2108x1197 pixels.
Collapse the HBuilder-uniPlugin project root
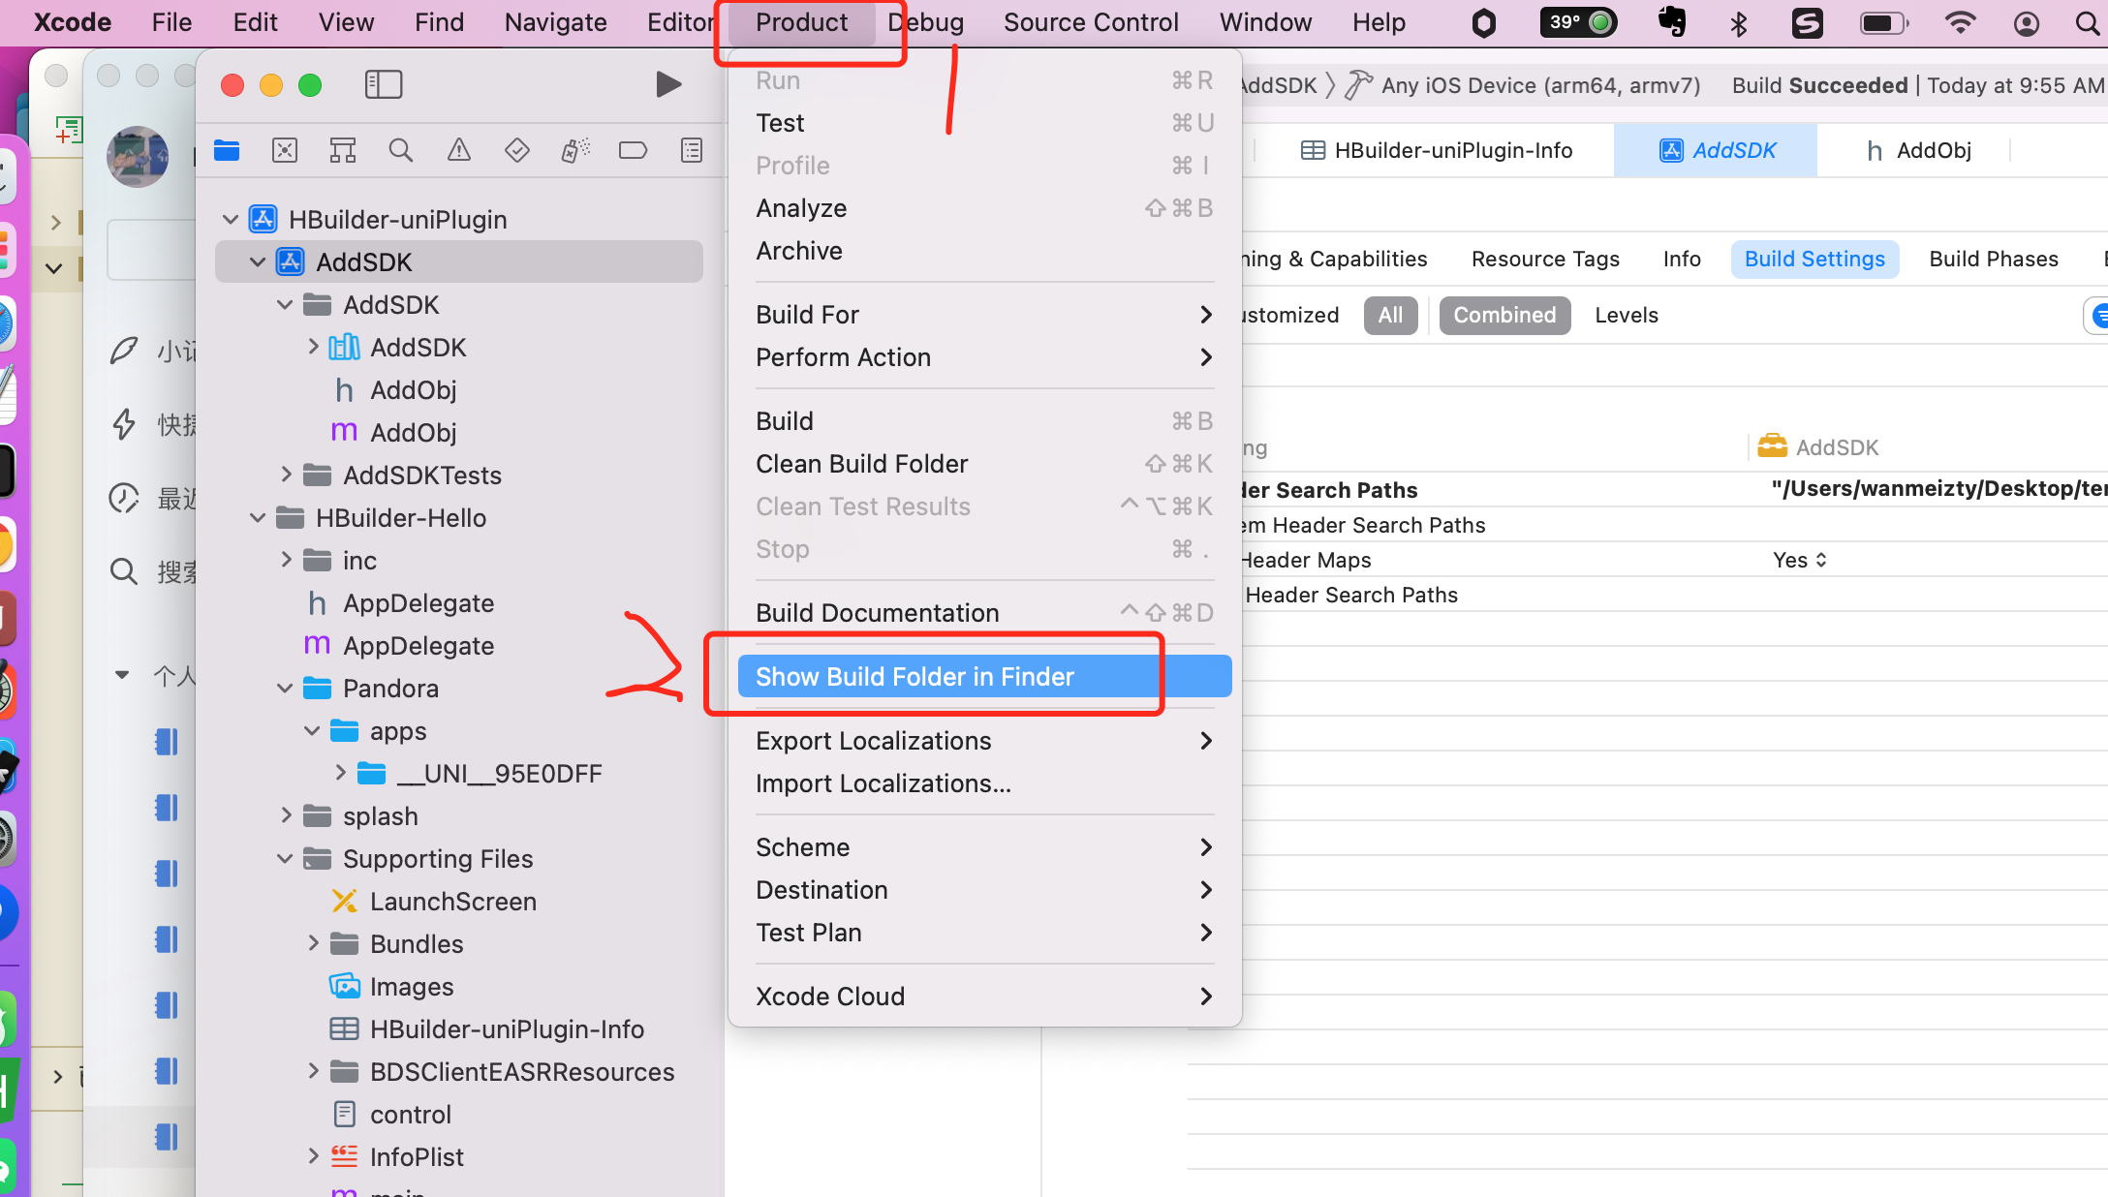(x=231, y=220)
